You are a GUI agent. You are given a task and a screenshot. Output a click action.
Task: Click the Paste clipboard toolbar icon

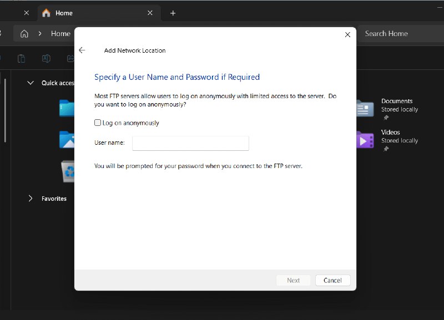coord(22,59)
